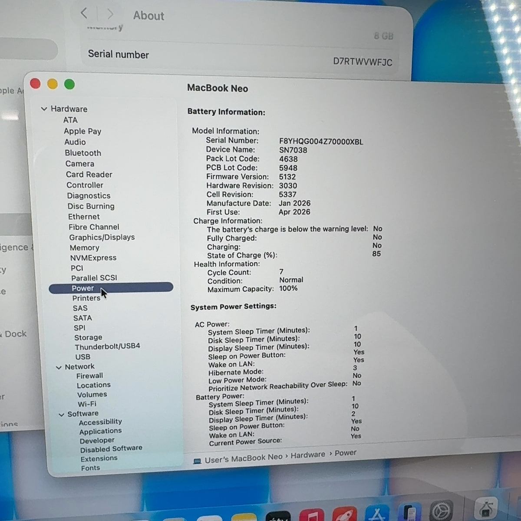Select Developer under Software
This screenshot has height=521, width=521.
(97, 441)
